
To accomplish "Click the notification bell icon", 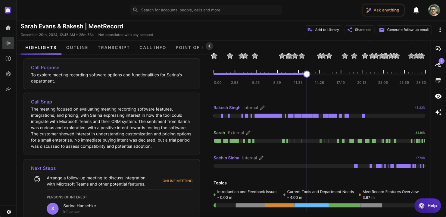I will pos(416,10).
